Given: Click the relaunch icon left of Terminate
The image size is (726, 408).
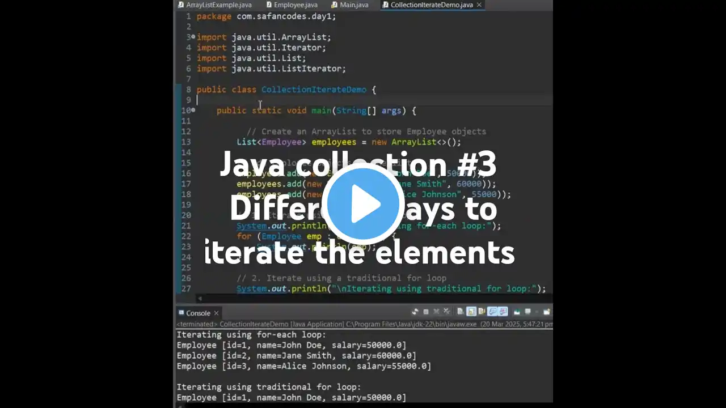Looking at the screenshot, I should point(415,312).
